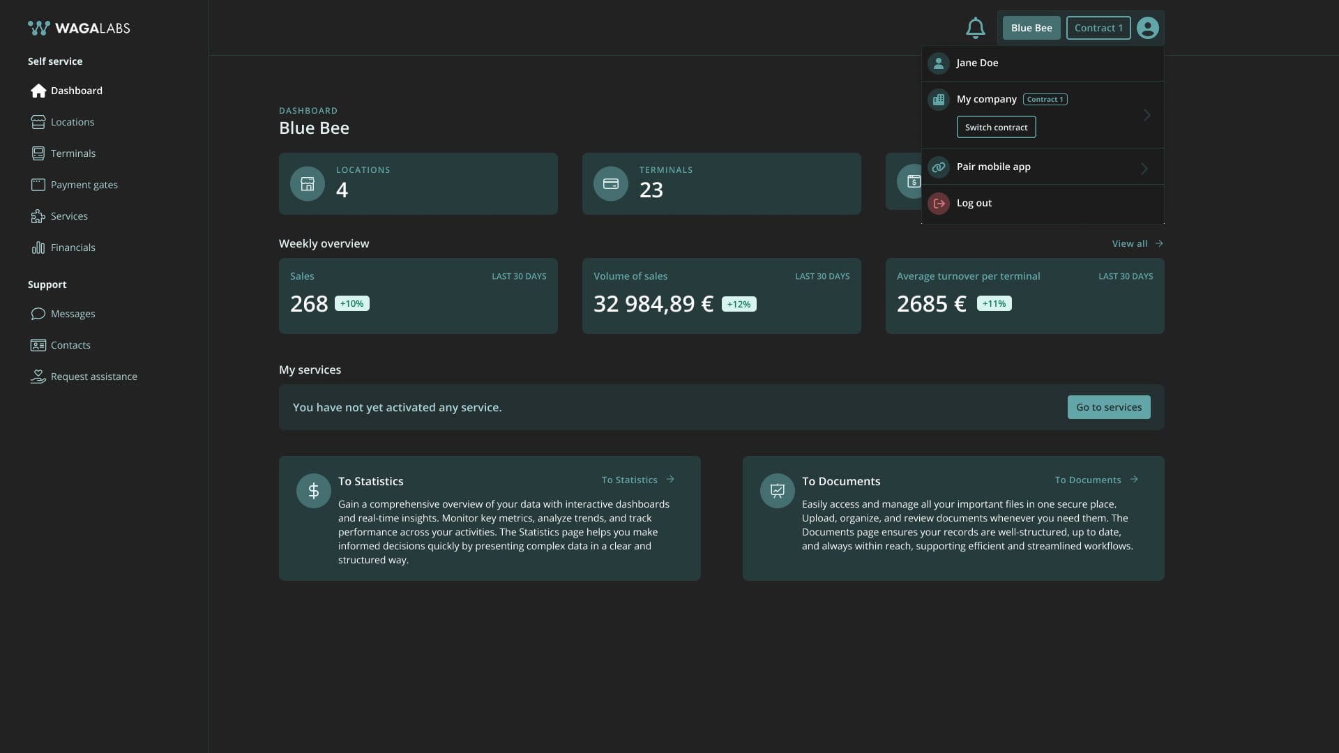Click the Blue Bee company chip in header
This screenshot has height=753, width=1339.
tap(1031, 28)
